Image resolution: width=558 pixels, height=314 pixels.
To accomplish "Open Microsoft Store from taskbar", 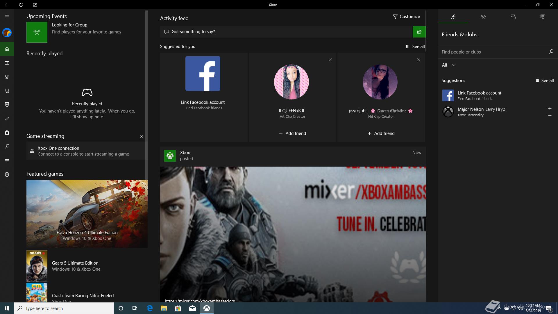I will point(178,308).
